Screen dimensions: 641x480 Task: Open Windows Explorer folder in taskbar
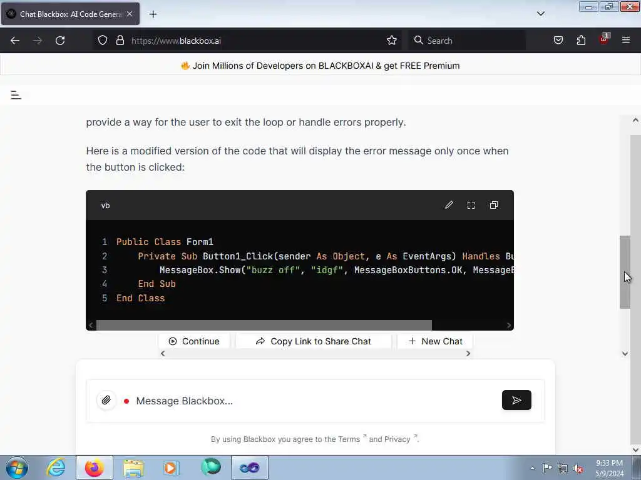tap(133, 467)
